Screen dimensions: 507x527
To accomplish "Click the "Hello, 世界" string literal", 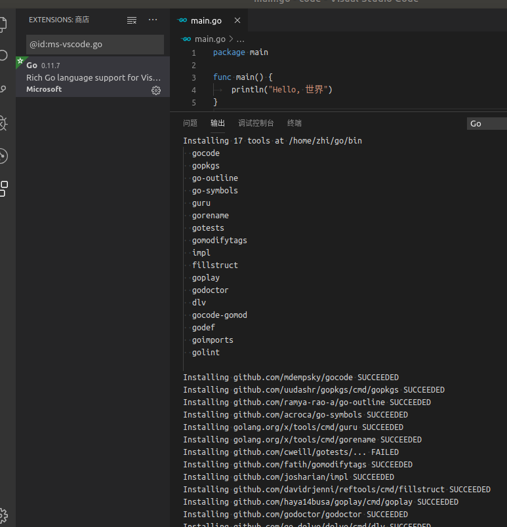I will (x=298, y=89).
